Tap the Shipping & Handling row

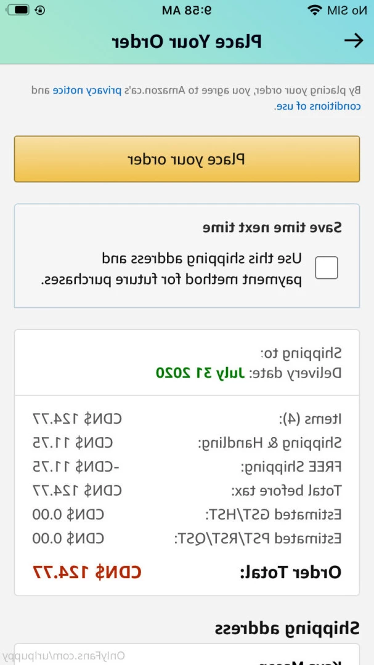tap(187, 443)
